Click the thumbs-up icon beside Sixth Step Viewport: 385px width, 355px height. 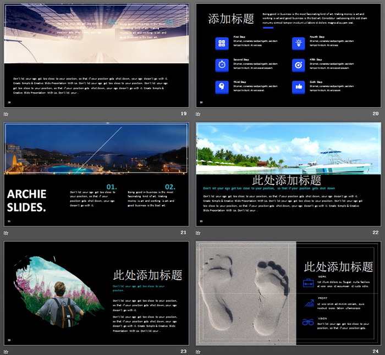coord(298,87)
